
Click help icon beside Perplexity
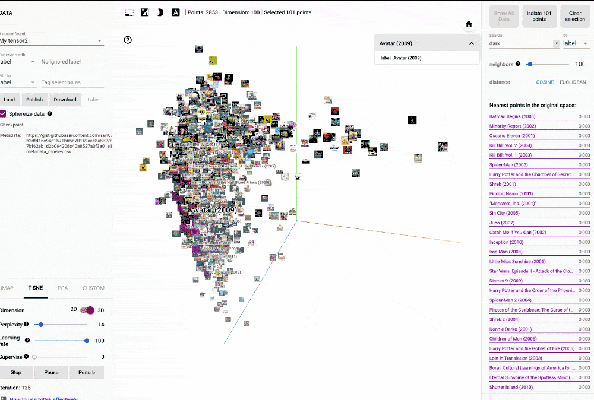(x=26, y=324)
